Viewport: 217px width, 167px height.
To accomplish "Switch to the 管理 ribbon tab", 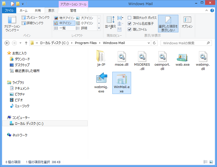I will [x=73, y=10].
